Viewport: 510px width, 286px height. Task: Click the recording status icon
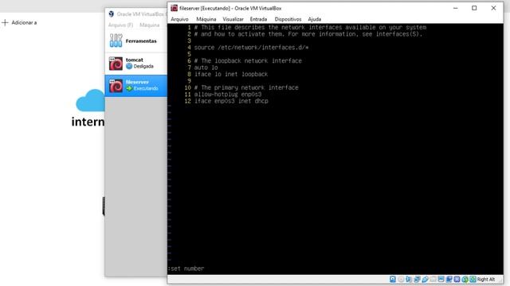tap(449, 279)
